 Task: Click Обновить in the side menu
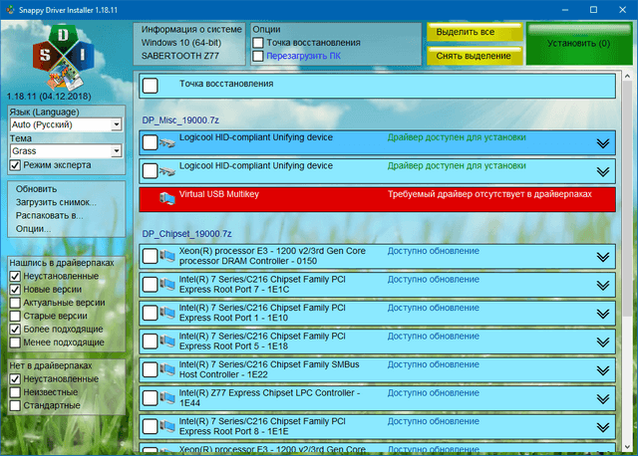[36, 189]
